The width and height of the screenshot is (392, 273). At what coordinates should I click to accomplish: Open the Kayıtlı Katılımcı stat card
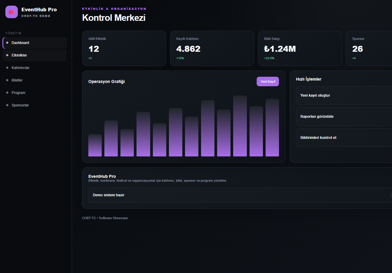coord(212,48)
